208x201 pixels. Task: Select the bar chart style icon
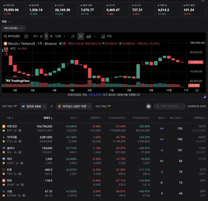click(x=73, y=36)
